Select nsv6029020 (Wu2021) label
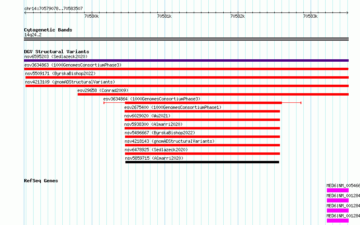360x225 pixels. [147, 116]
